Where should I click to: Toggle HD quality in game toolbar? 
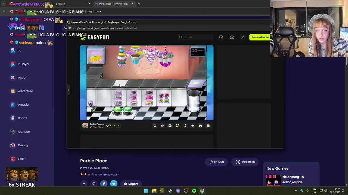click(x=170, y=126)
